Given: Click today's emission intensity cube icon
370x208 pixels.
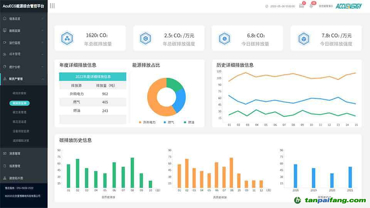Looking at the screenshot, I should (x=303, y=38).
